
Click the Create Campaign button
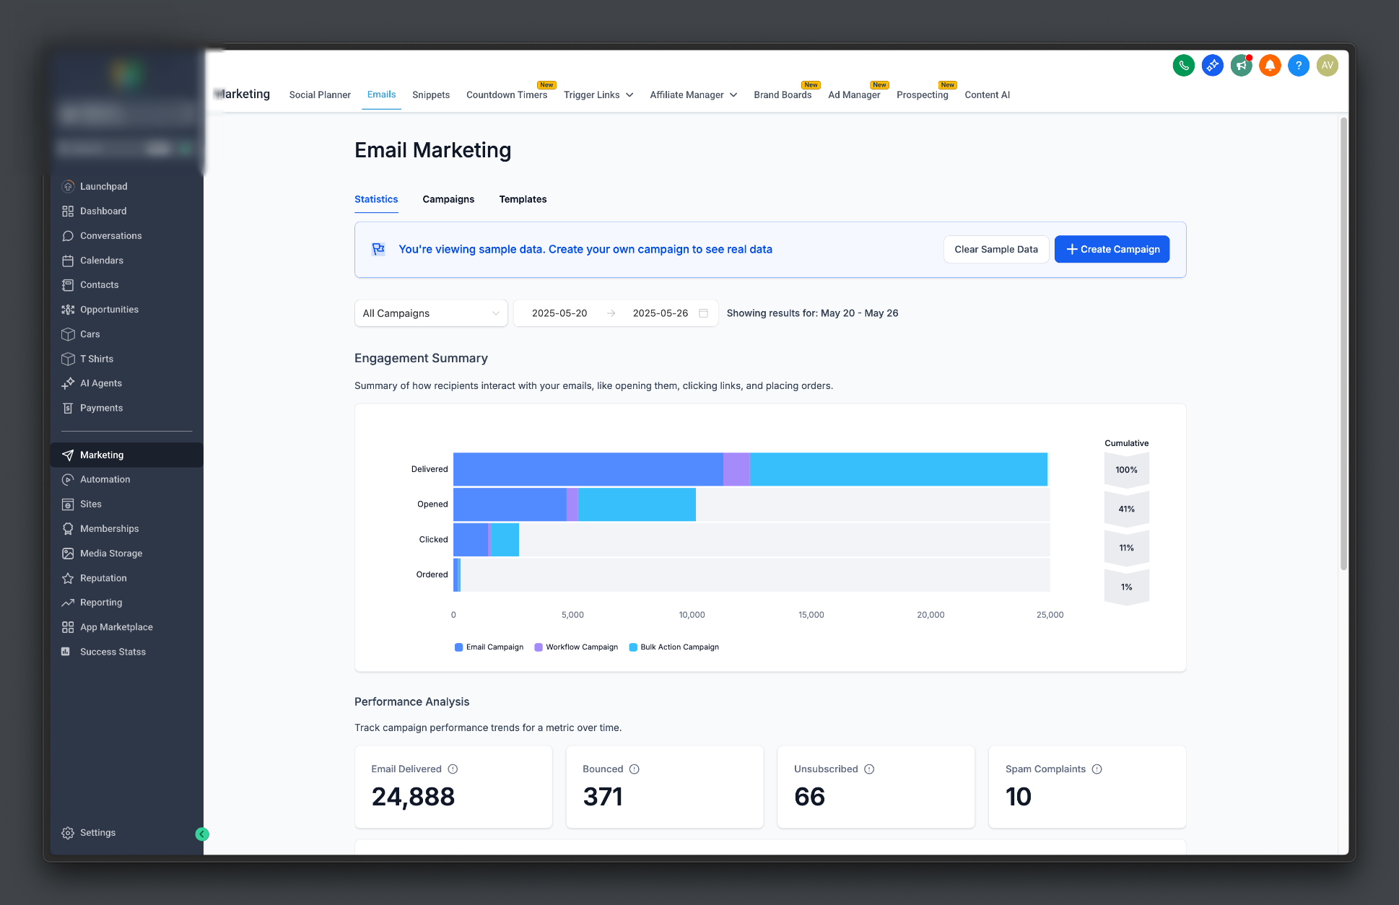click(1112, 250)
